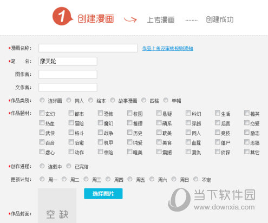
Task: Check the 都市 genre checkbox
Action: (x=71, y=113)
